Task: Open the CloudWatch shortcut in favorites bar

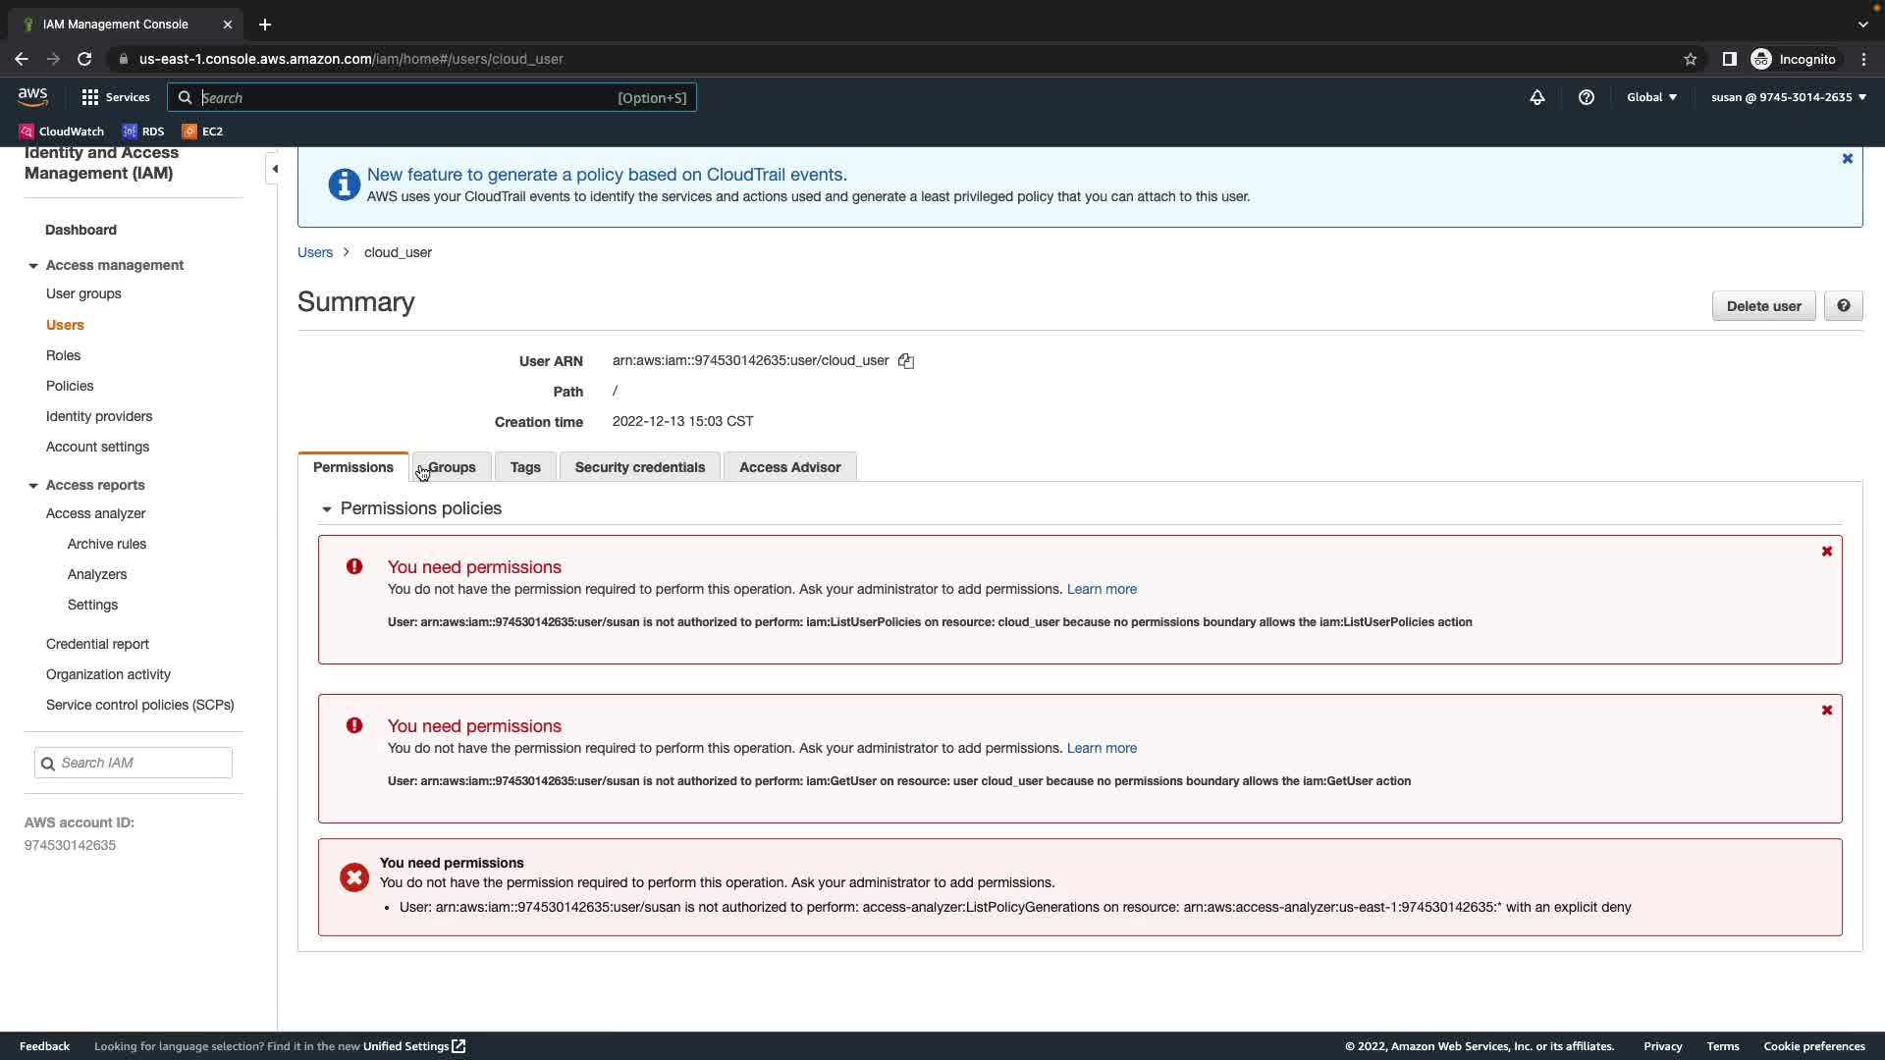Action: click(x=62, y=132)
